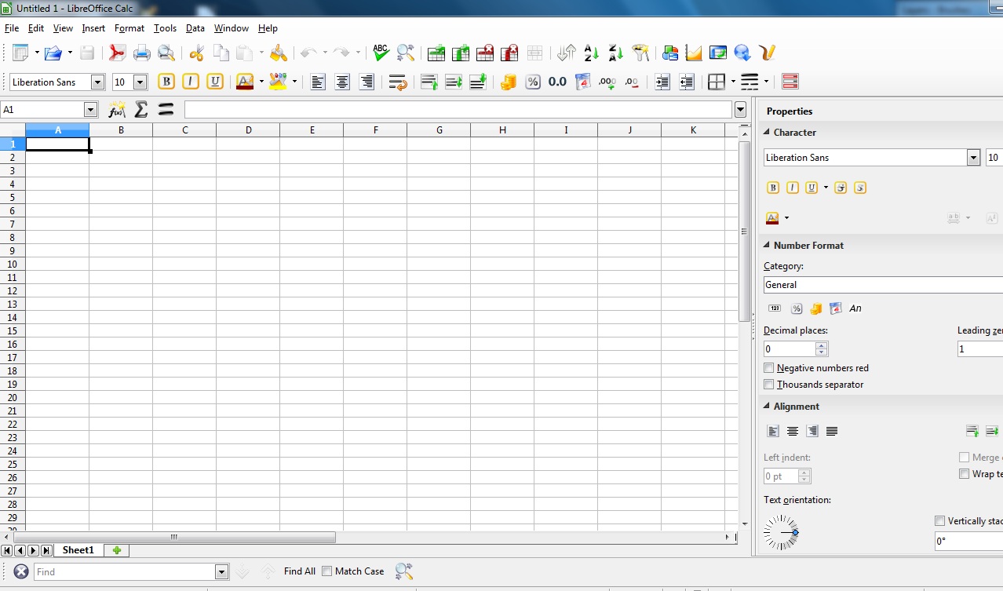Click the Find All button
The width and height of the screenshot is (1003, 591).
pos(298,571)
